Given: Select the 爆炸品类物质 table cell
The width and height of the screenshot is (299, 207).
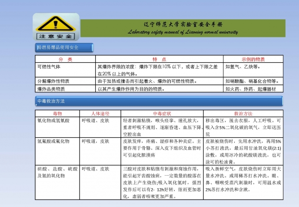Looking at the screenshot, I should tap(51, 89).
